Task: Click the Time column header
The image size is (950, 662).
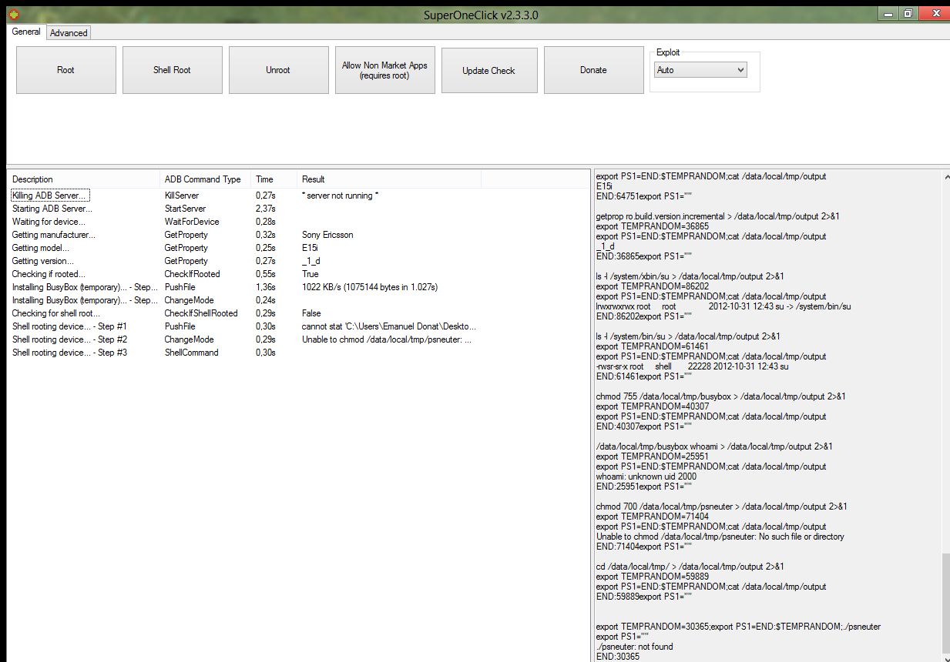Action: coord(274,179)
